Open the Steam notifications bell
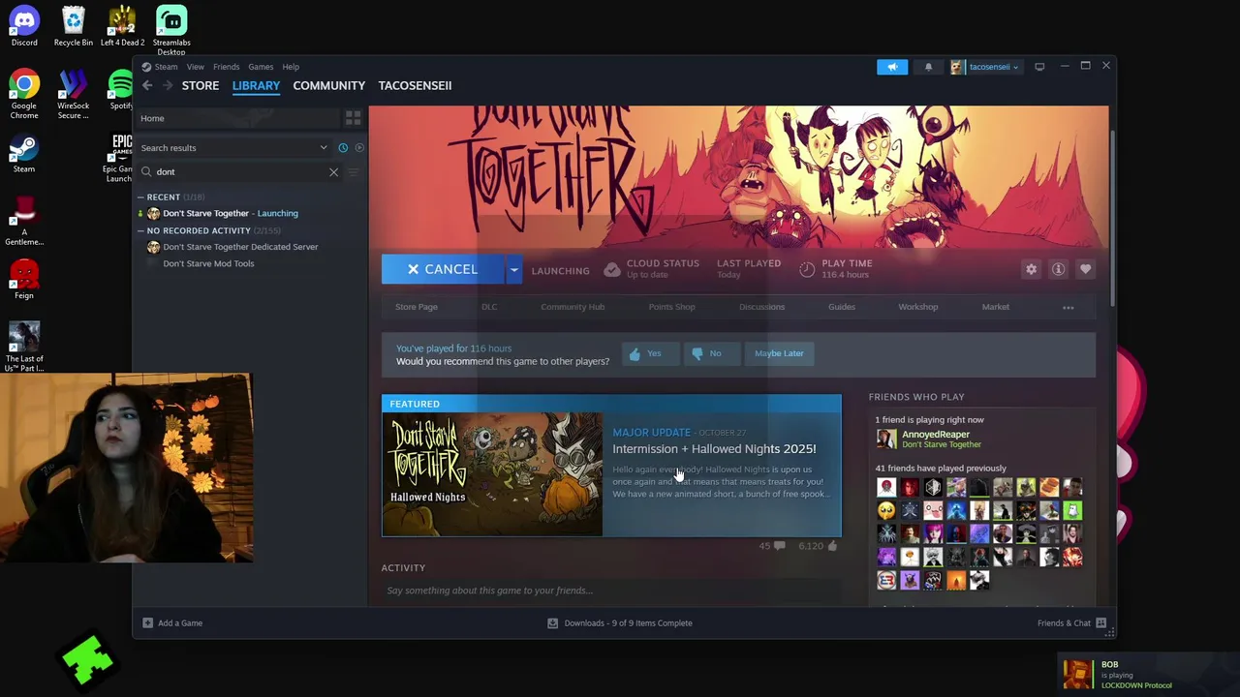Image resolution: width=1240 pixels, height=697 pixels. click(x=928, y=67)
